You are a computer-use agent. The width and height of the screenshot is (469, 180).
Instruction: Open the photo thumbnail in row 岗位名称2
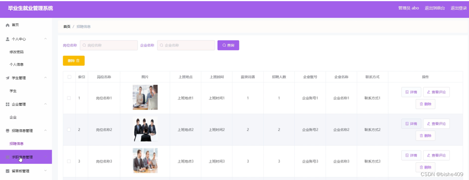pyautogui.click(x=145, y=129)
